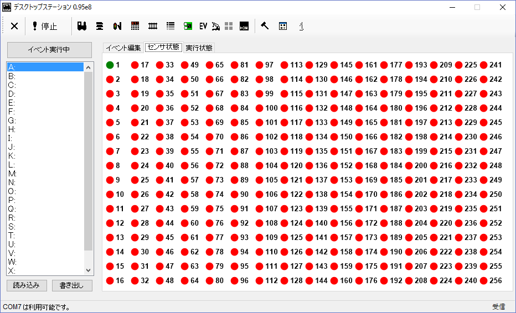Open the track layout icon

153,26
